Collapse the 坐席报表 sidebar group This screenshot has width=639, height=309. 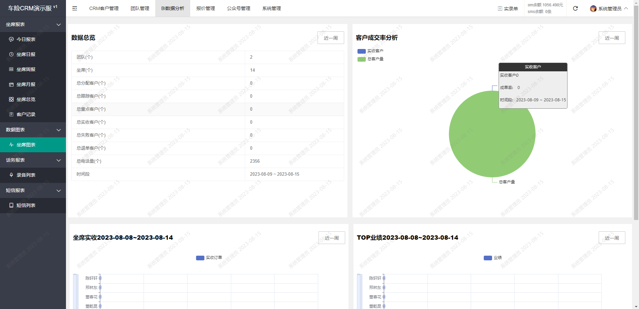[x=59, y=25]
